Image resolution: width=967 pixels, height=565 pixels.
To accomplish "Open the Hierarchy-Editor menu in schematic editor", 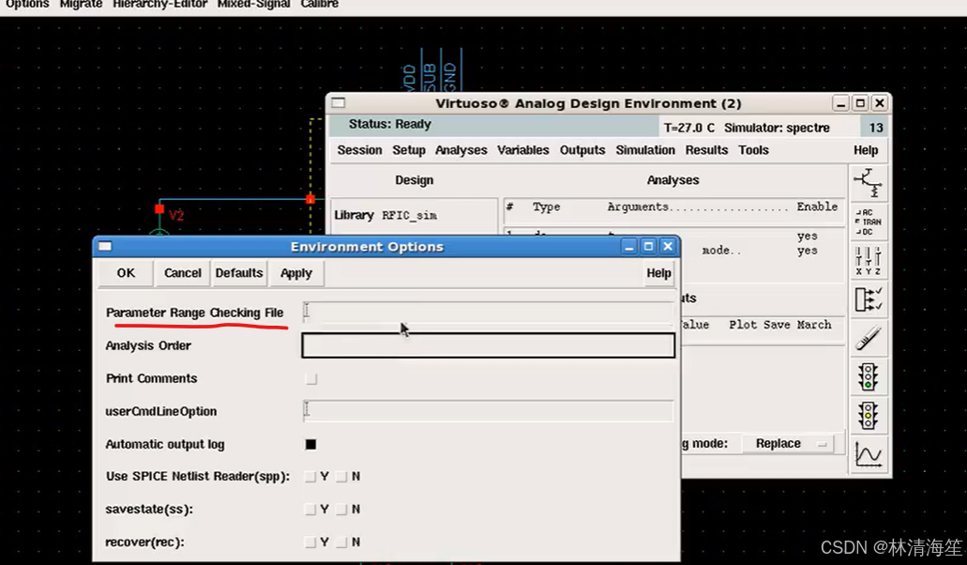I will [x=159, y=5].
